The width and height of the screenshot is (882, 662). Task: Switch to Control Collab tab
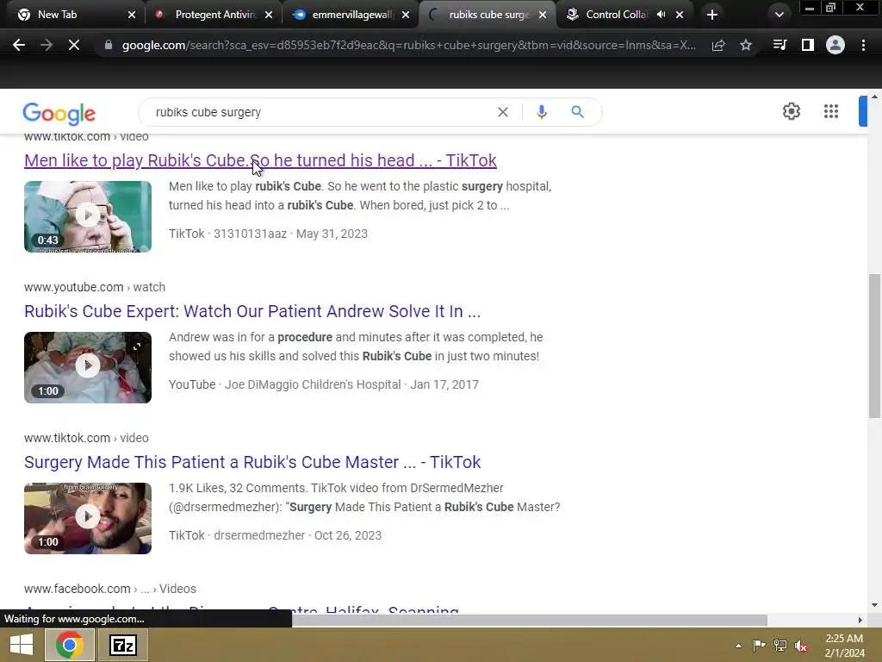coord(617,15)
